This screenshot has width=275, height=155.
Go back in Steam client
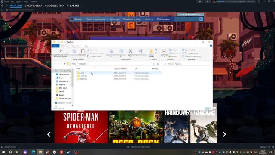point(2,6)
